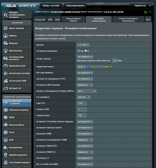156x168 pixels.
Task: Click the Network Map globe icon
Action: tap(6, 28)
